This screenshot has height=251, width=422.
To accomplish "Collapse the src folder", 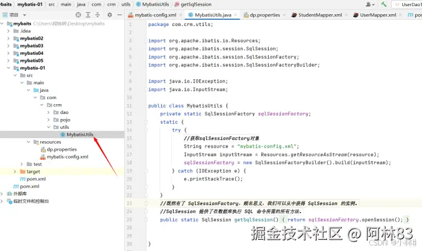I will click(x=15, y=75).
